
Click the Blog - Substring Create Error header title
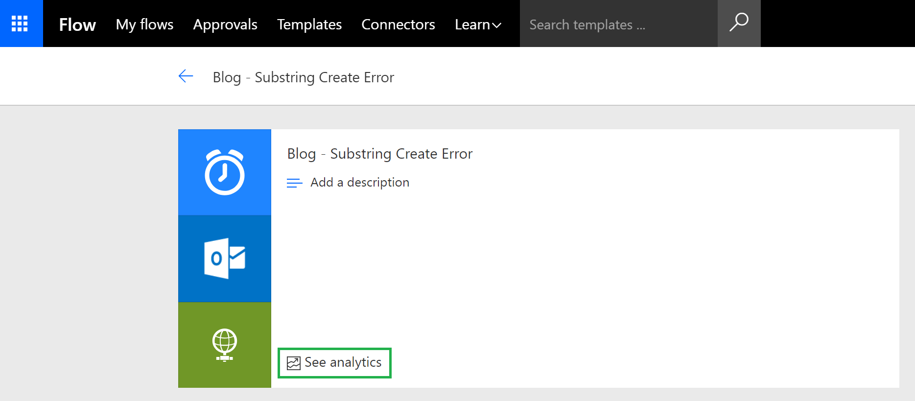(x=304, y=77)
